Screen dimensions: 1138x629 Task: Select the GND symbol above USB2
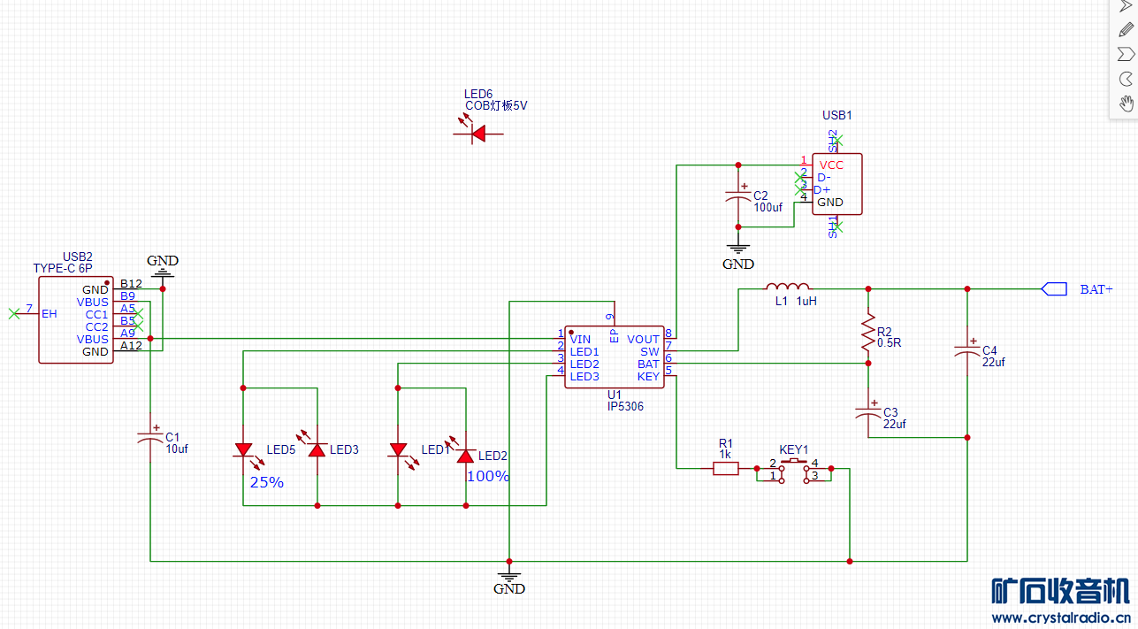[163, 272]
